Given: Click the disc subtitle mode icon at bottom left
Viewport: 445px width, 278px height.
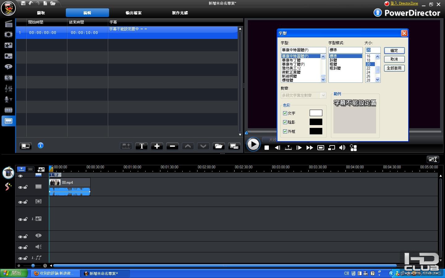Looking at the screenshot, I should [x=26, y=146].
